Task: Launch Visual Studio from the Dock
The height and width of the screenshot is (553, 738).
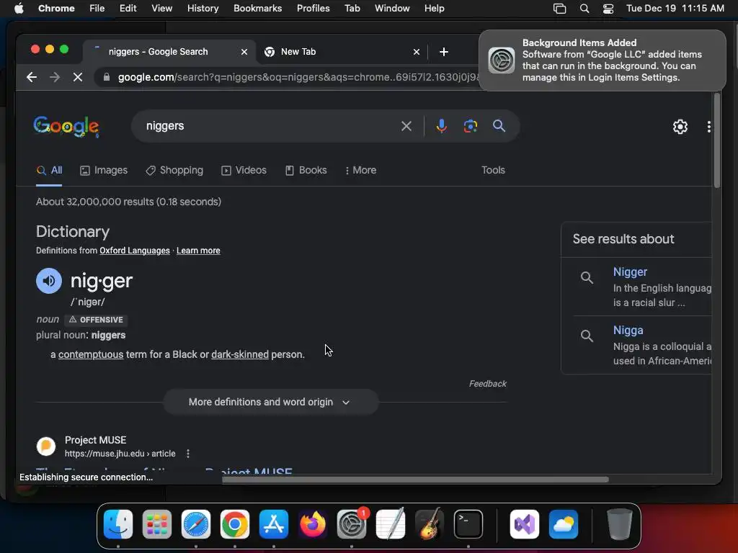Action: (525, 524)
